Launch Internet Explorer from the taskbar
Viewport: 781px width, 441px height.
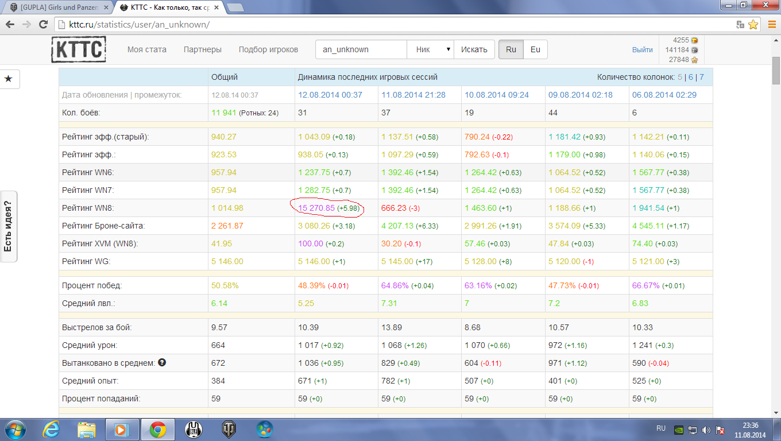(51, 429)
